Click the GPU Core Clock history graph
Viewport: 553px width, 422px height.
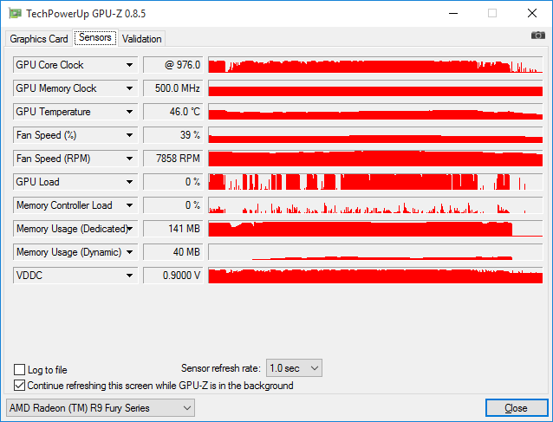coord(375,65)
